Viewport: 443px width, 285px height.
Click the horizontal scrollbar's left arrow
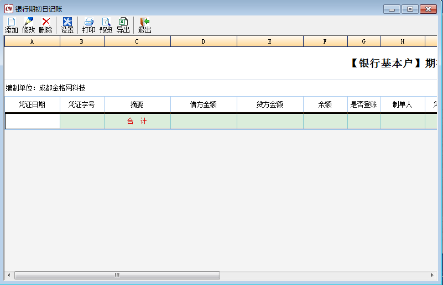(9, 275)
